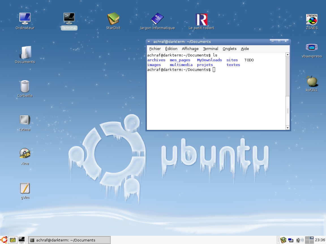This screenshot has width=326, height=244.
Task: Open the Fichier menu
Action: [x=155, y=49]
